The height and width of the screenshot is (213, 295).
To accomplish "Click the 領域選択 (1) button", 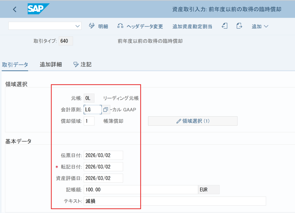I will point(193,121).
